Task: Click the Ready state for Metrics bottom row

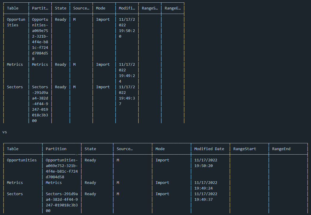Action: point(90,182)
